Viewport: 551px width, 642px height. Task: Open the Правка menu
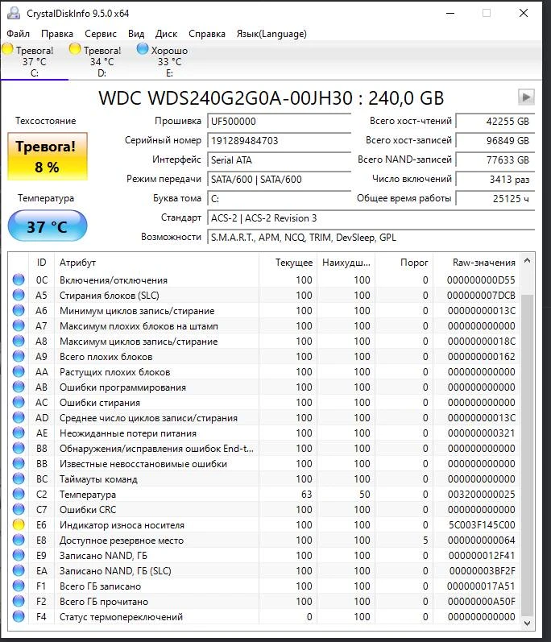pyautogui.click(x=57, y=34)
